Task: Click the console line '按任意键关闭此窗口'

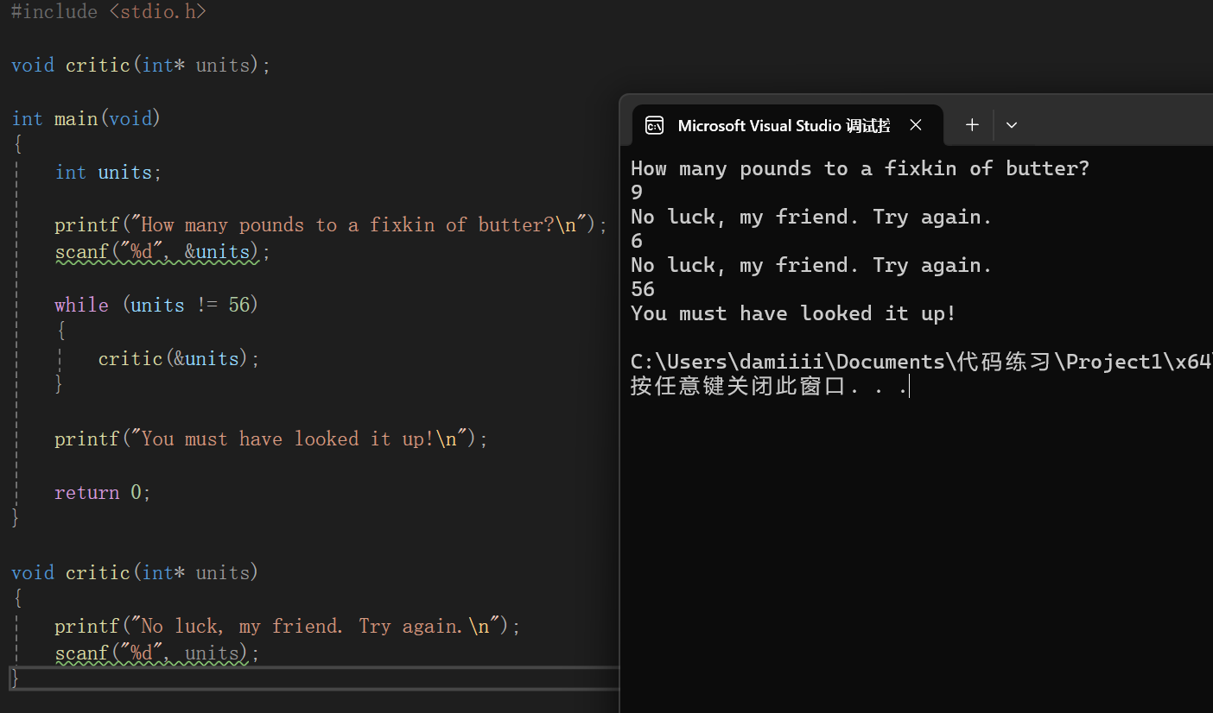Action: (x=770, y=386)
